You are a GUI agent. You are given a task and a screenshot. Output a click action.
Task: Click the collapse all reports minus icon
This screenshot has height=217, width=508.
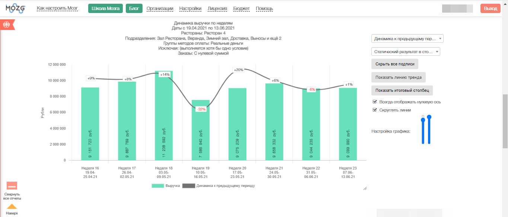tap(12, 186)
